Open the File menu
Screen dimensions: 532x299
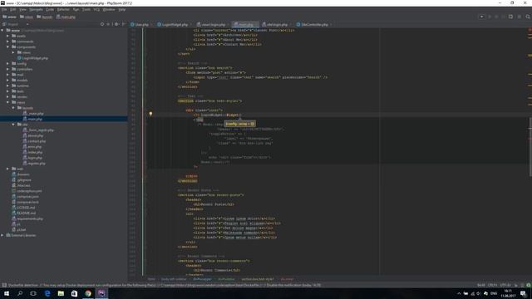(4, 9)
